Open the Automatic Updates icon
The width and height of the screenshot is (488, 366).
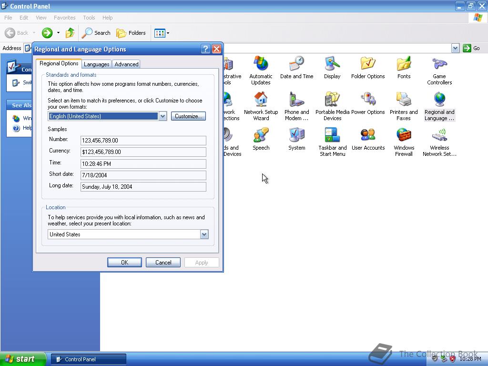point(261,71)
